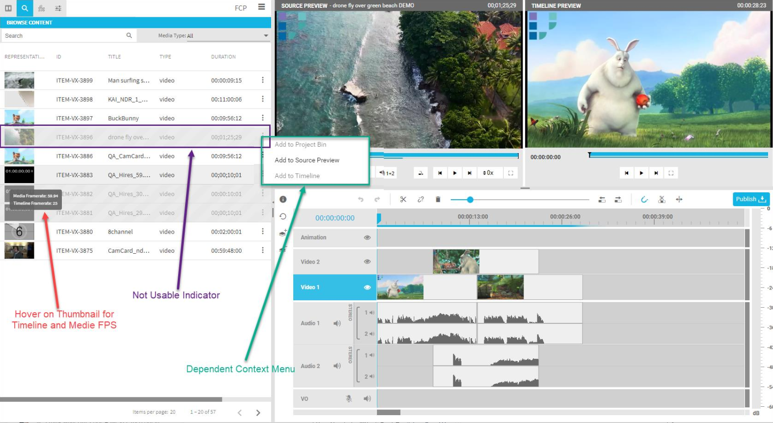The image size is (773, 423).
Task: Select the BuckBunny thumbnail
Action: (x=19, y=118)
